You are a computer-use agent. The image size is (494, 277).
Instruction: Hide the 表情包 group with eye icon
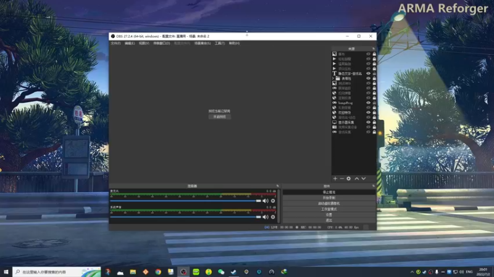point(368,79)
